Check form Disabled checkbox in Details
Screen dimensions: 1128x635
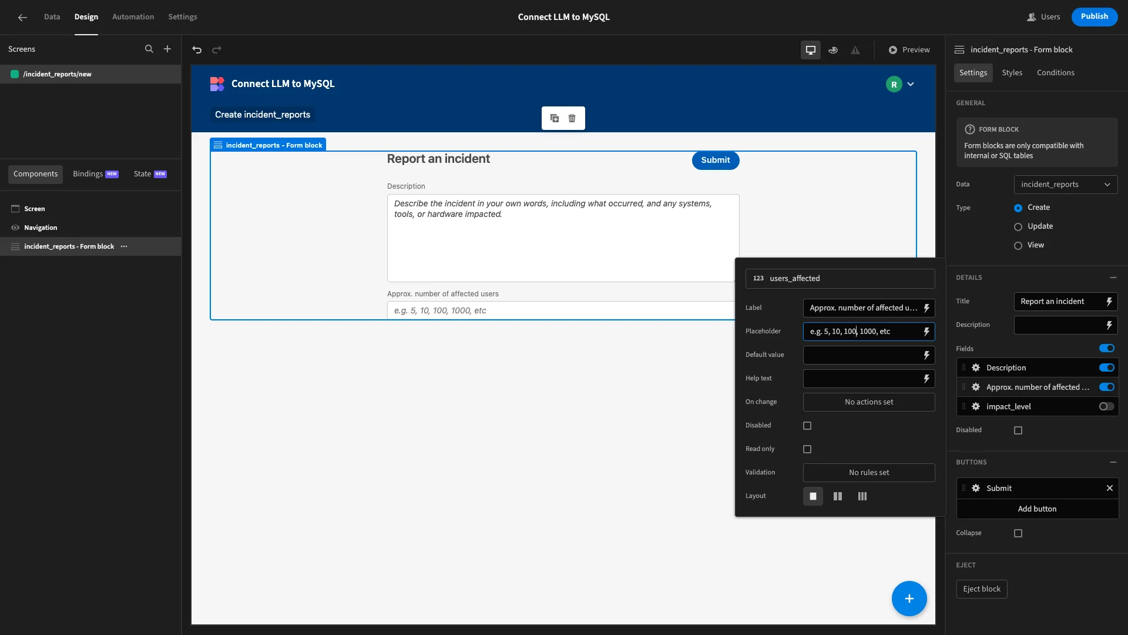pos(1018,430)
